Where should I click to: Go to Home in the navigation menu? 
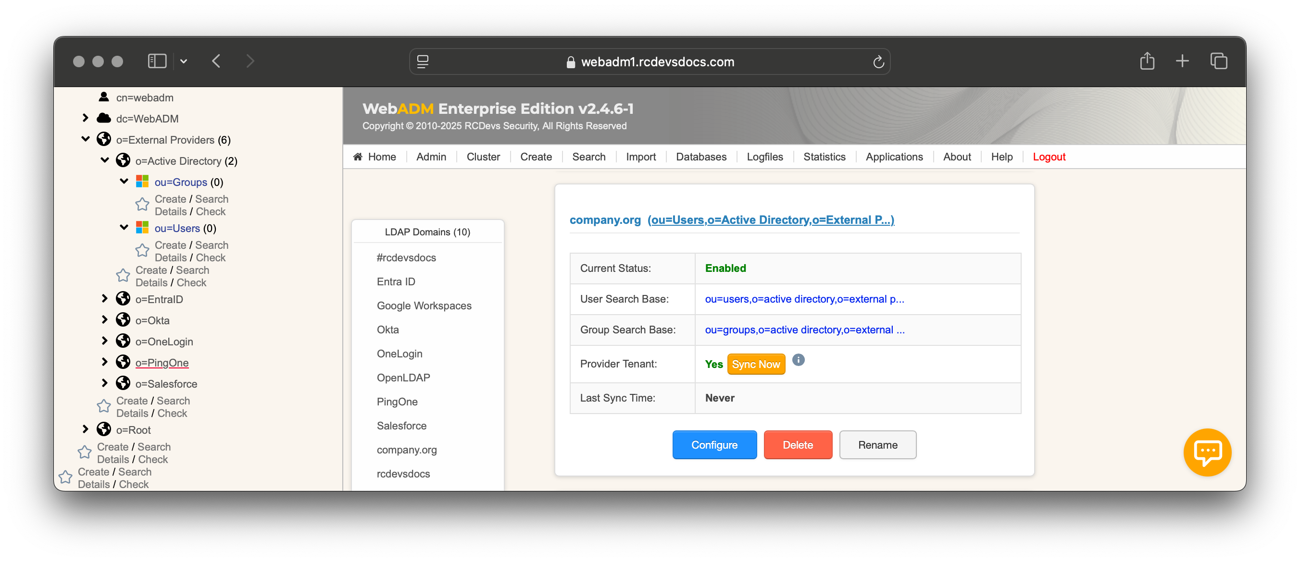(x=382, y=157)
